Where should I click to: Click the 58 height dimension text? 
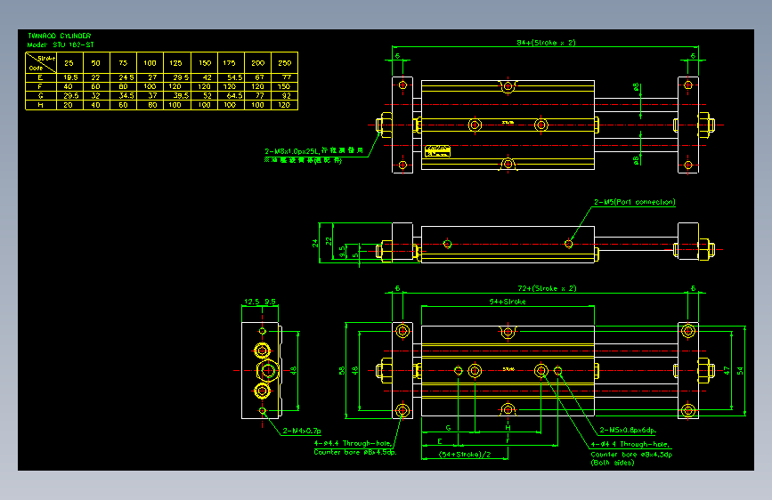342,371
